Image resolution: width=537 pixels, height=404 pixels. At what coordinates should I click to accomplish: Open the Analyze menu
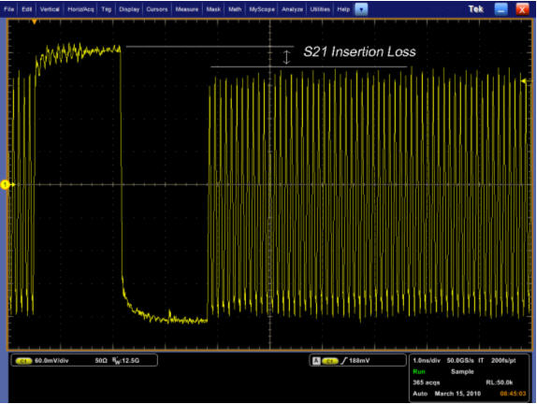(292, 9)
